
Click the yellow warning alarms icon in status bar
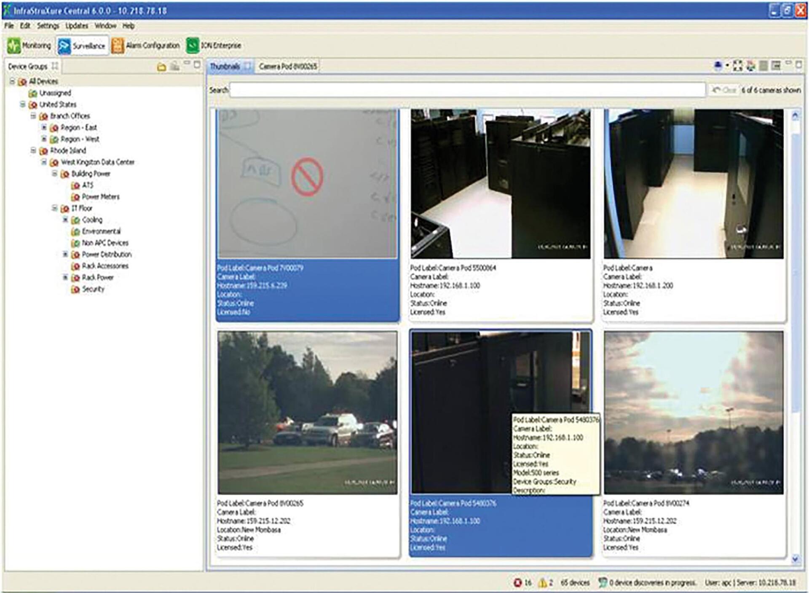pyautogui.click(x=543, y=582)
